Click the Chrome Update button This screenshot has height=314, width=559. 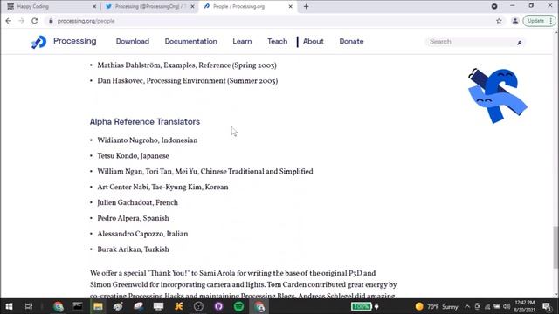coord(539,21)
